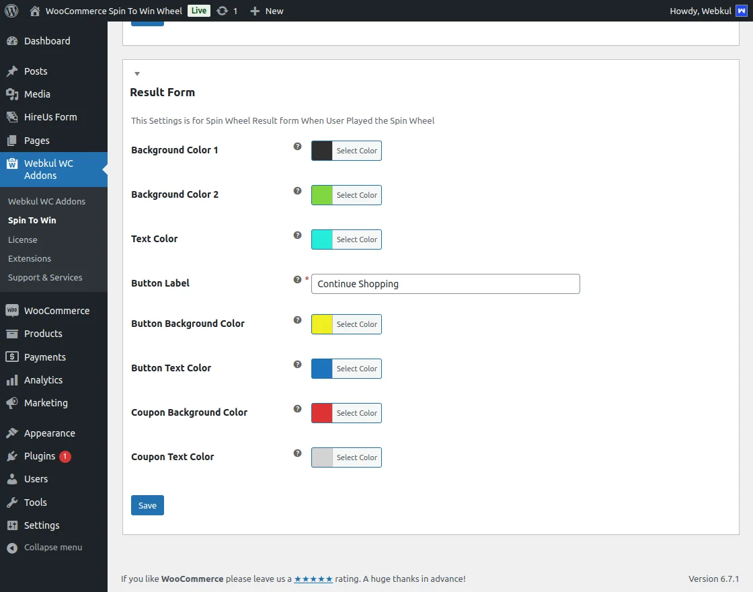
Task: Click the WordPress logo icon
Action: tap(11, 11)
